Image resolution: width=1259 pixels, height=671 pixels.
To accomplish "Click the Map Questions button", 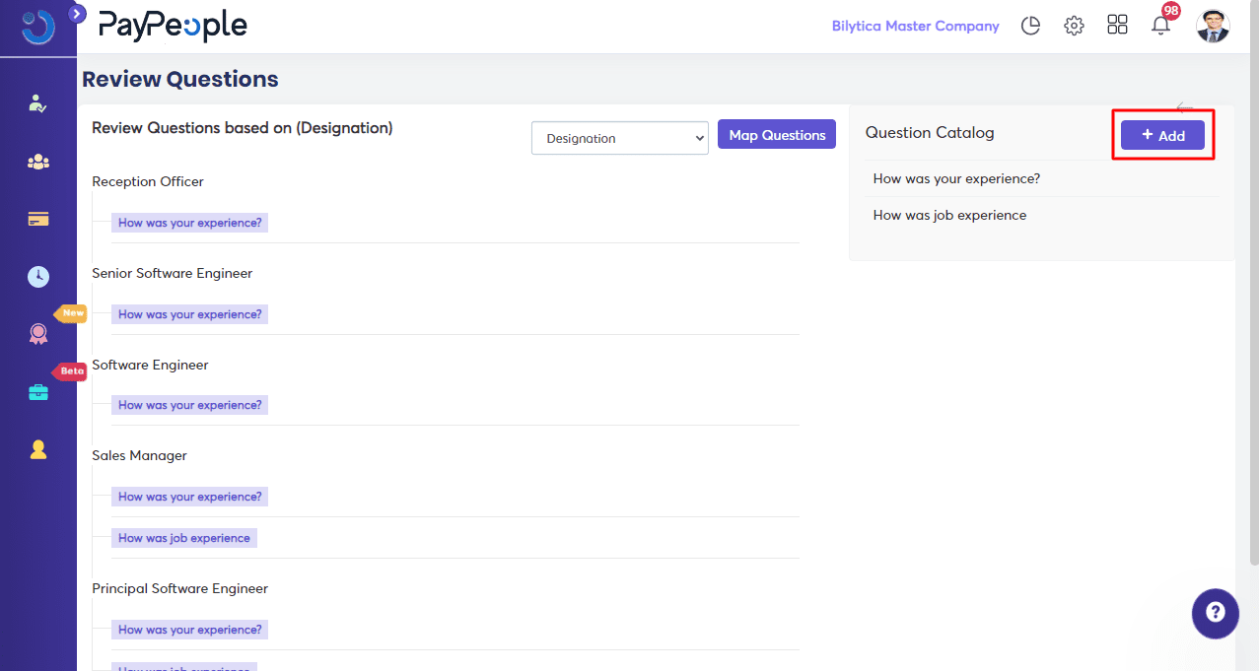I will coord(776,135).
